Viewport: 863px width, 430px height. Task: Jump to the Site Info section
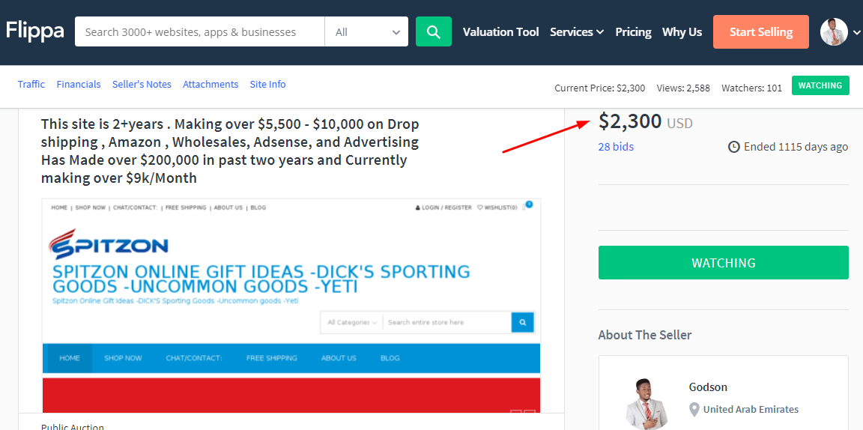[x=267, y=84]
